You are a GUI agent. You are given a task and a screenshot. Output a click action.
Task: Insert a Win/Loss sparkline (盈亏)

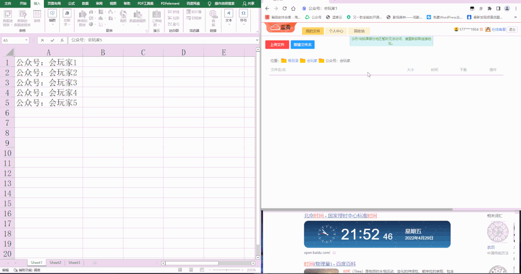pyautogui.click(x=174, y=24)
